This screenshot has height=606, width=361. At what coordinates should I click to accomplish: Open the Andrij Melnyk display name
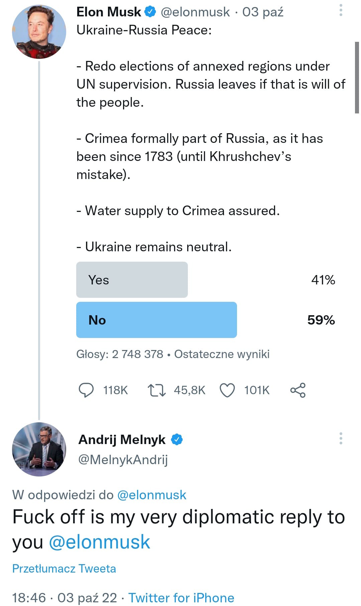(122, 439)
